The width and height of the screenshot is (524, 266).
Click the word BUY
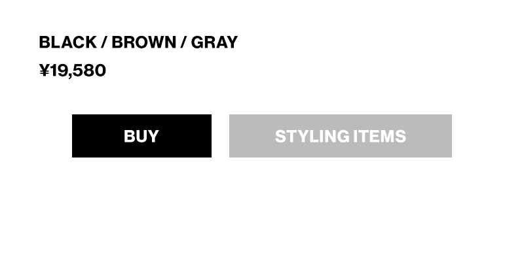[141, 136]
